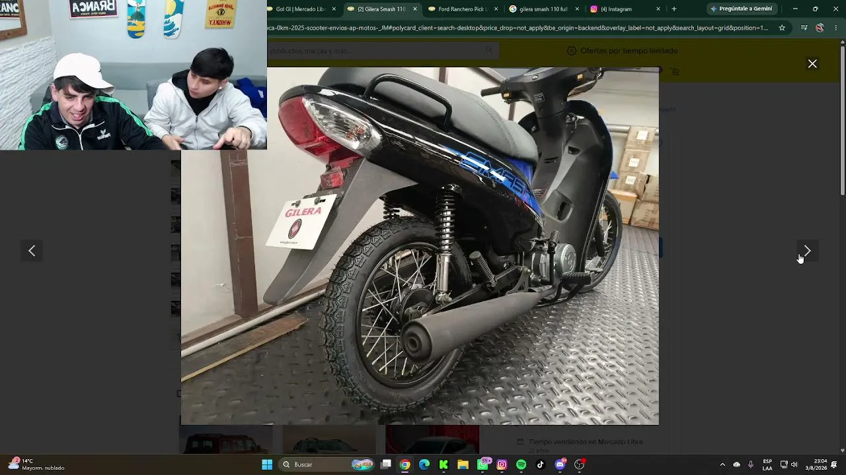
Task: Open TikTok from the taskbar
Action: (540, 464)
